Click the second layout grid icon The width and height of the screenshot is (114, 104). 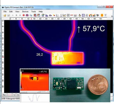pyautogui.click(x=39, y=15)
